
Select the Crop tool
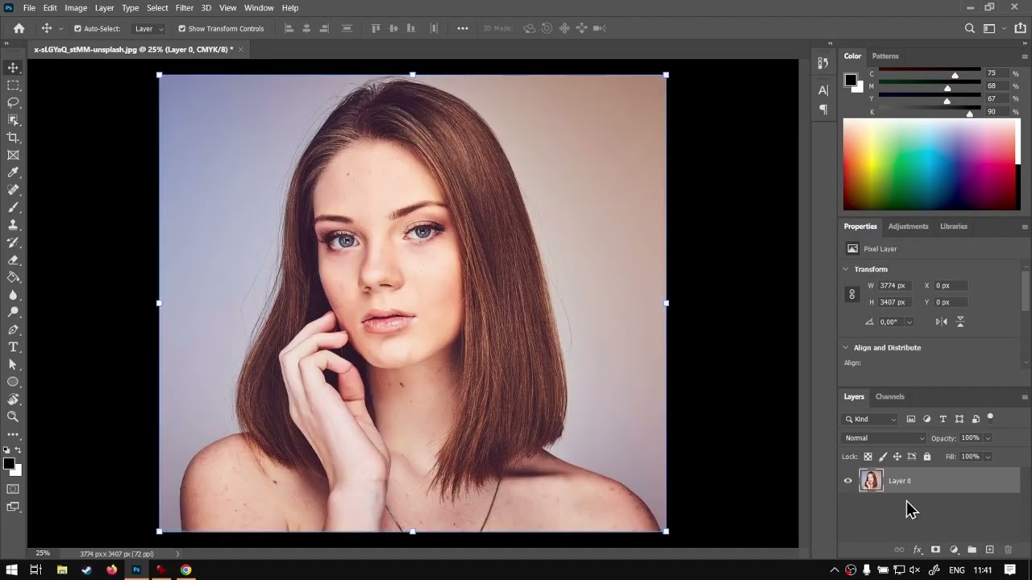point(13,138)
